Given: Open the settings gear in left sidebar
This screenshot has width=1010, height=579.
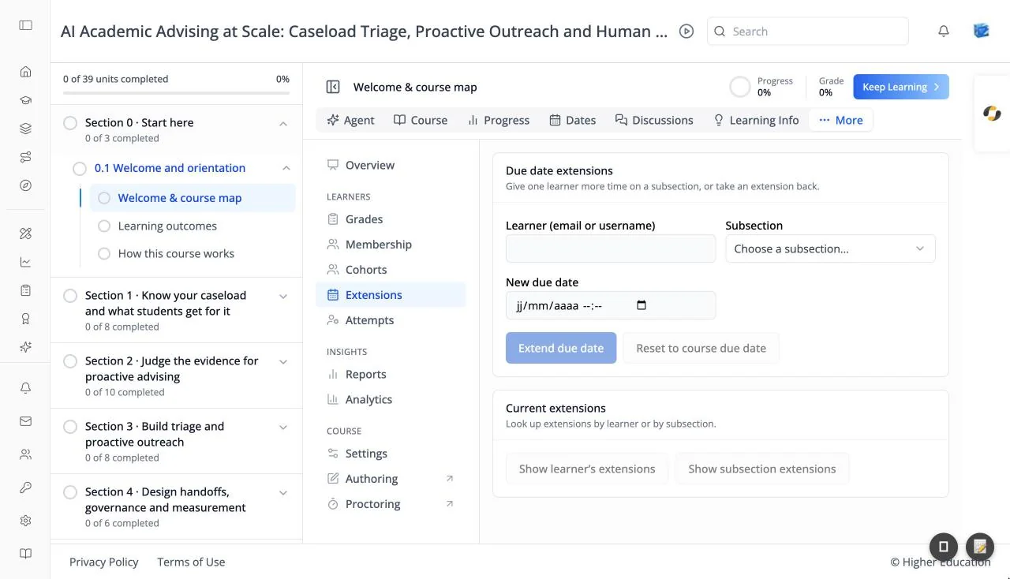Looking at the screenshot, I should point(25,521).
